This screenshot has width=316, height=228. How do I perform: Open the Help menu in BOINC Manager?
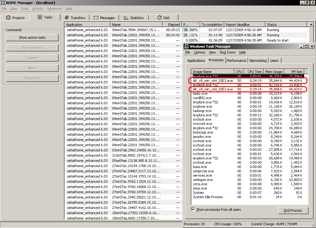coord(69,9)
